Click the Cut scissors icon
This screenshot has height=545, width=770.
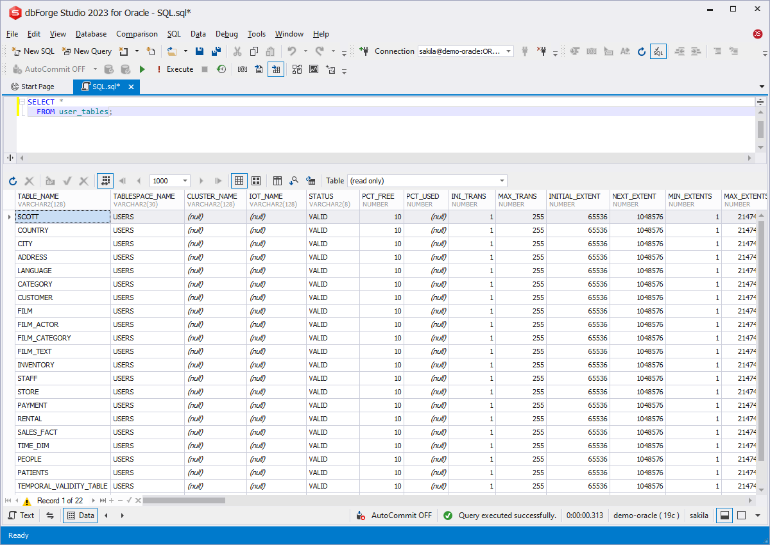(237, 51)
